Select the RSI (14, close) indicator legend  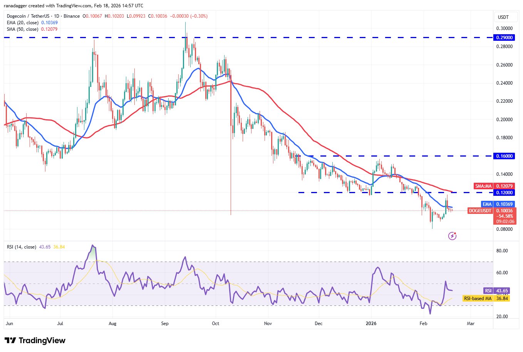pos(22,247)
